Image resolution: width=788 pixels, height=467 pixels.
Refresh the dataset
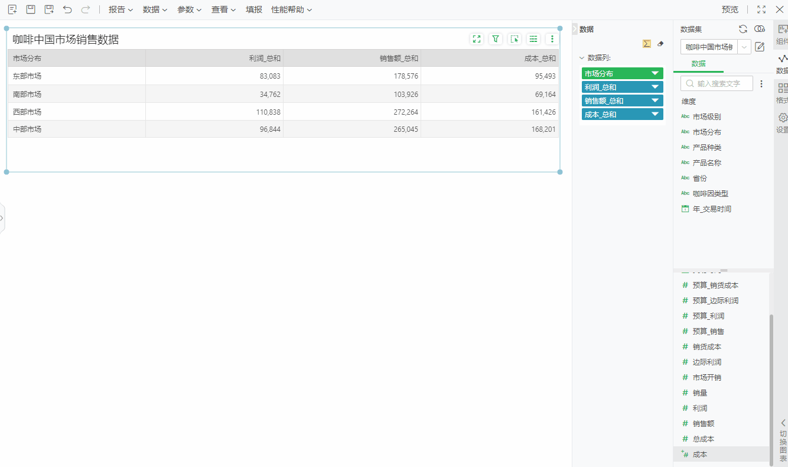(743, 29)
